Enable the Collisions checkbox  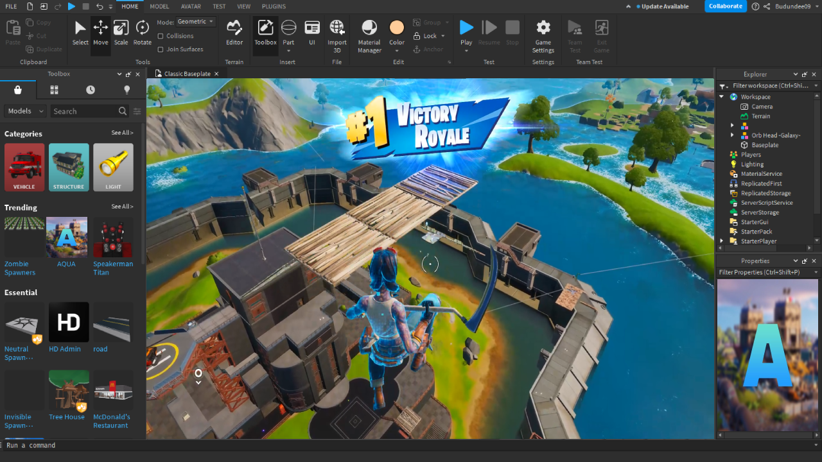pos(161,36)
